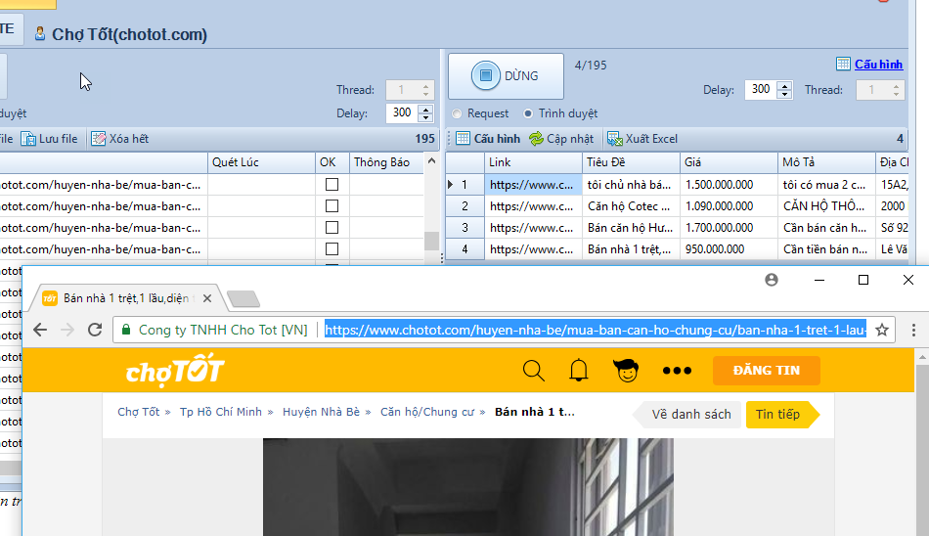Click left list scroll-up arrow
The height and width of the screenshot is (536, 929).
431,160
